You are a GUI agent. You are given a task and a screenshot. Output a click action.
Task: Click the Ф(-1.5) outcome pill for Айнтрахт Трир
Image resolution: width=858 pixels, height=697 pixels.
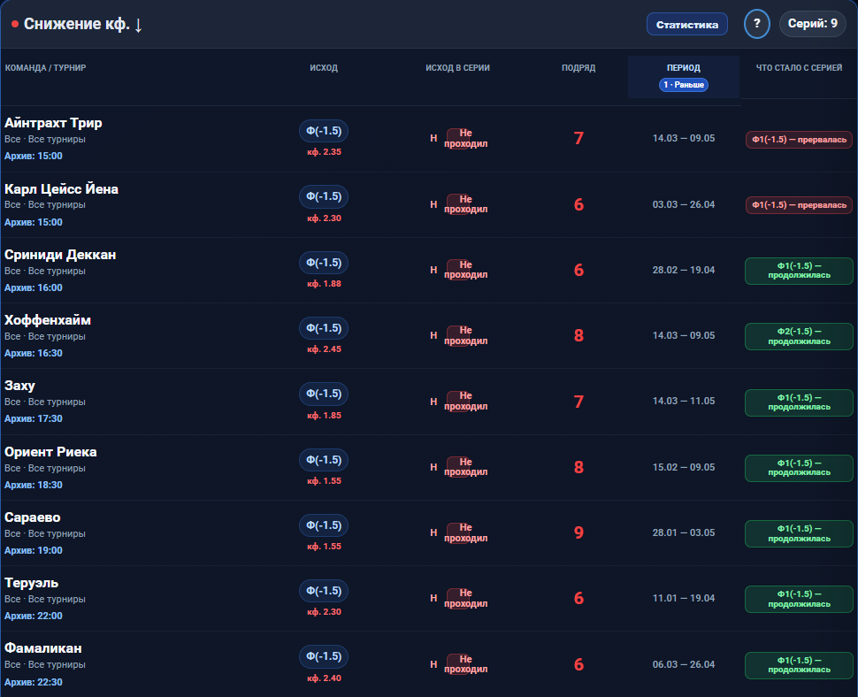(x=324, y=131)
